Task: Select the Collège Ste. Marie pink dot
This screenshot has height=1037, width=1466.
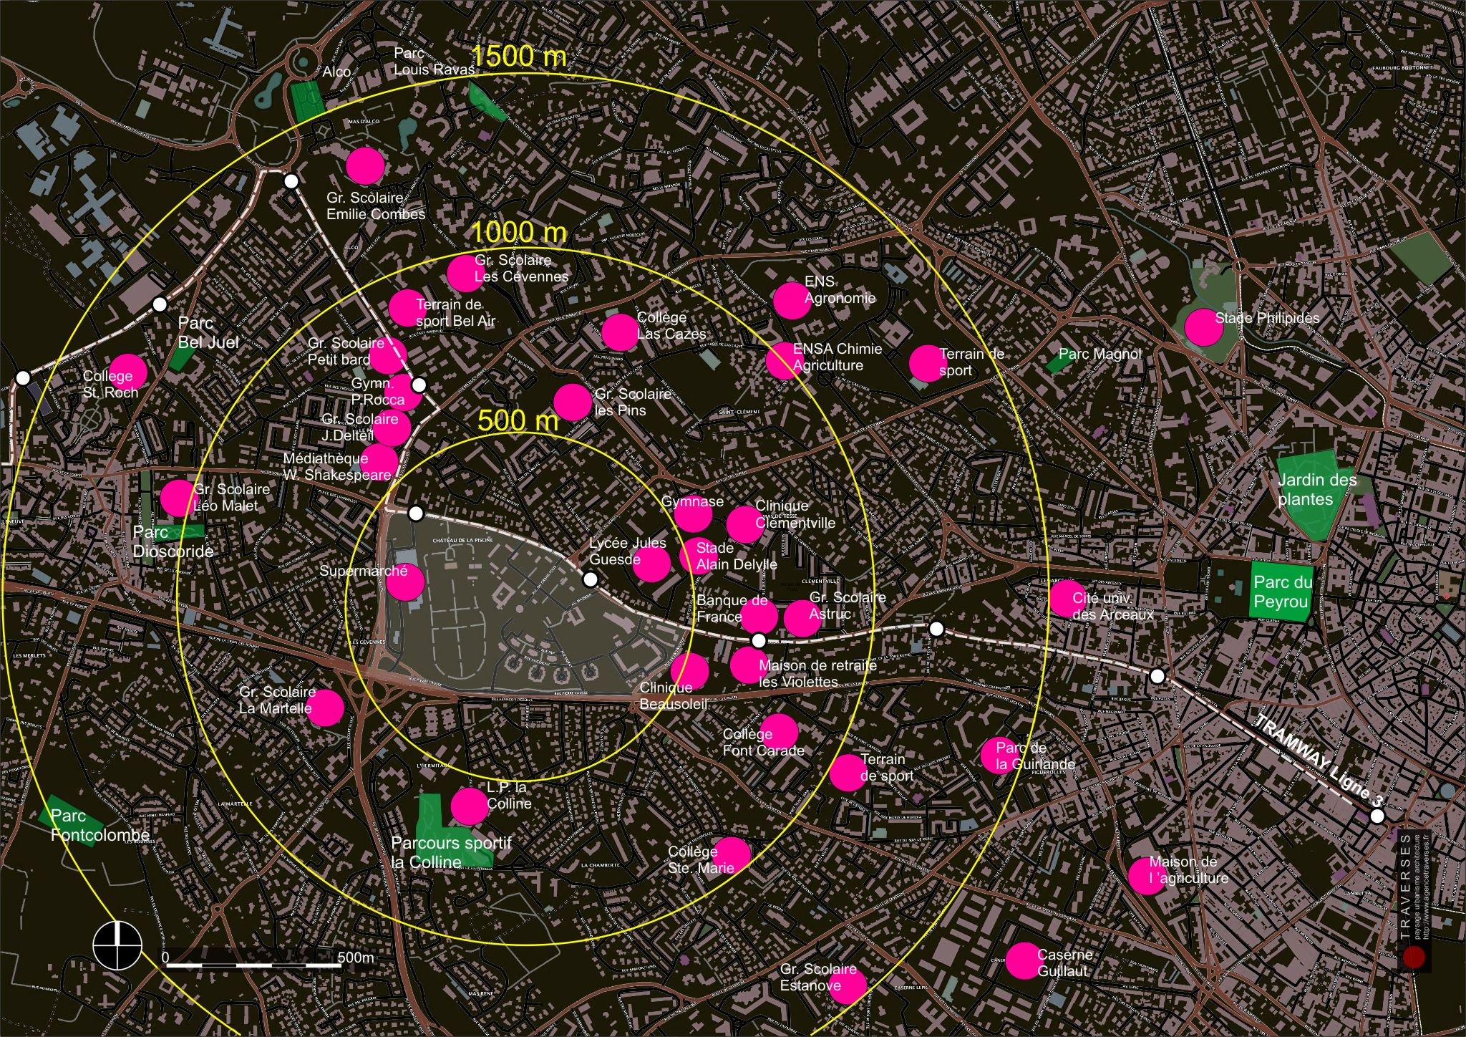Action: tap(732, 855)
